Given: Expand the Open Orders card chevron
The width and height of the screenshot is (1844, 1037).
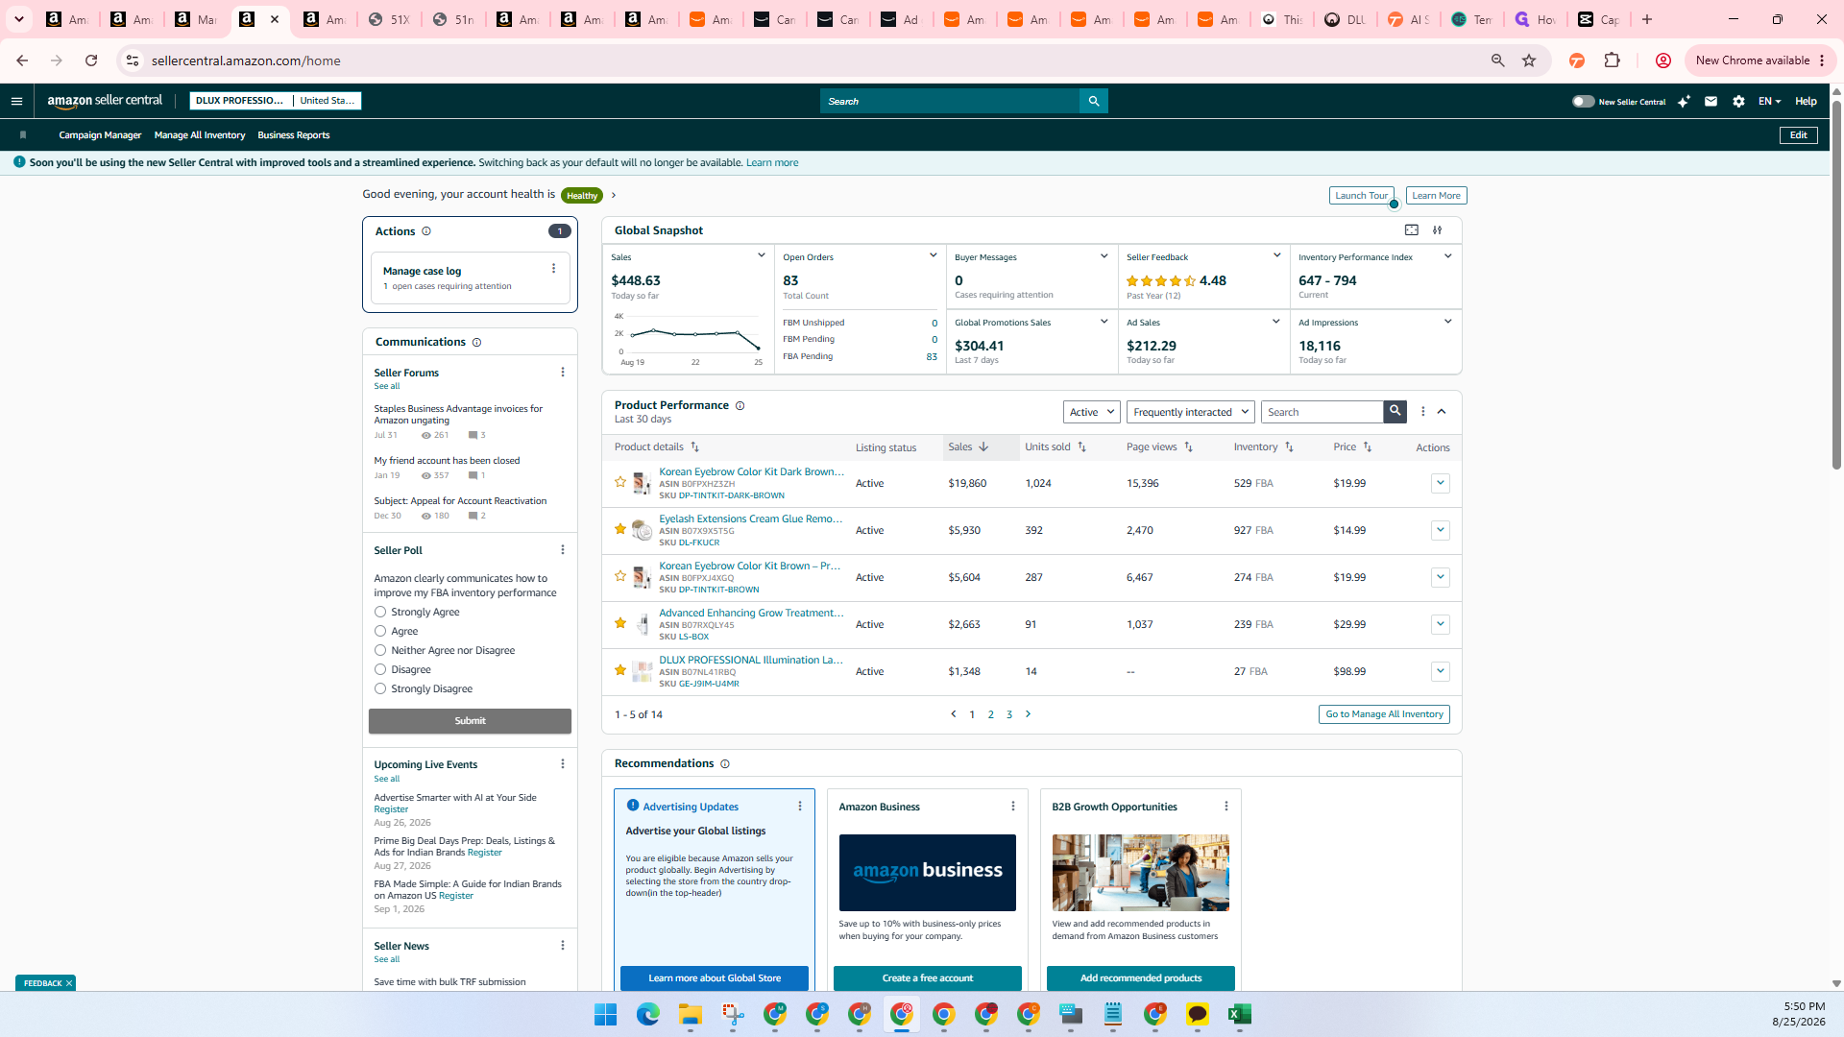Looking at the screenshot, I should click(933, 255).
